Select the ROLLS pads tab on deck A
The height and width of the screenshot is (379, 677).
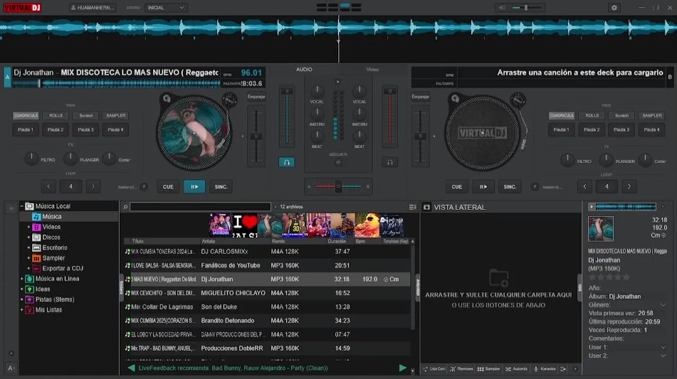point(56,115)
